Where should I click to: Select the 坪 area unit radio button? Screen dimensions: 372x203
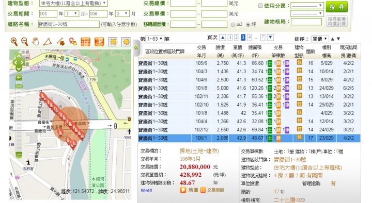(x=248, y=24)
